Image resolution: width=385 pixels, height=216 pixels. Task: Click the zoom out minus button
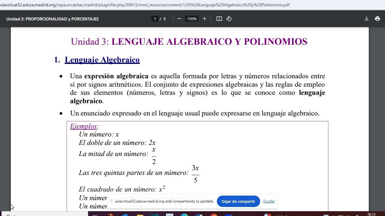[179, 19]
